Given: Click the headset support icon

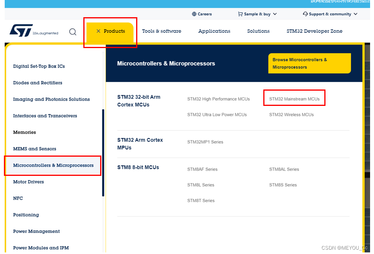Looking at the screenshot, I should click(305, 14).
